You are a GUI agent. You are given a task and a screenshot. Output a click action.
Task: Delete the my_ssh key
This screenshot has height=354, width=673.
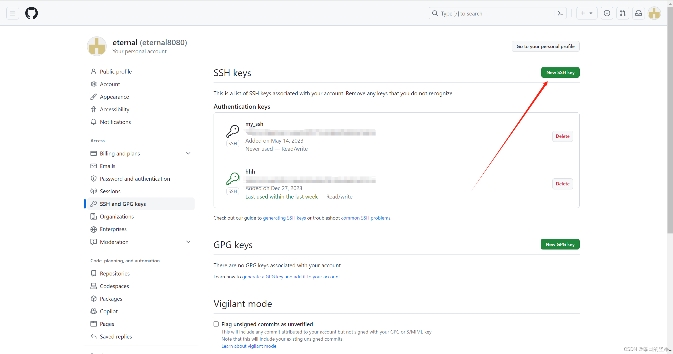(562, 136)
